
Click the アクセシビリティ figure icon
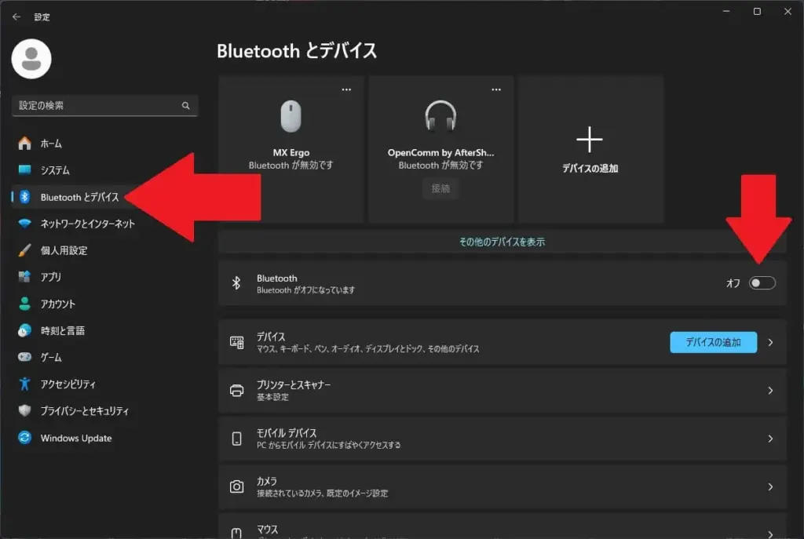coord(24,384)
